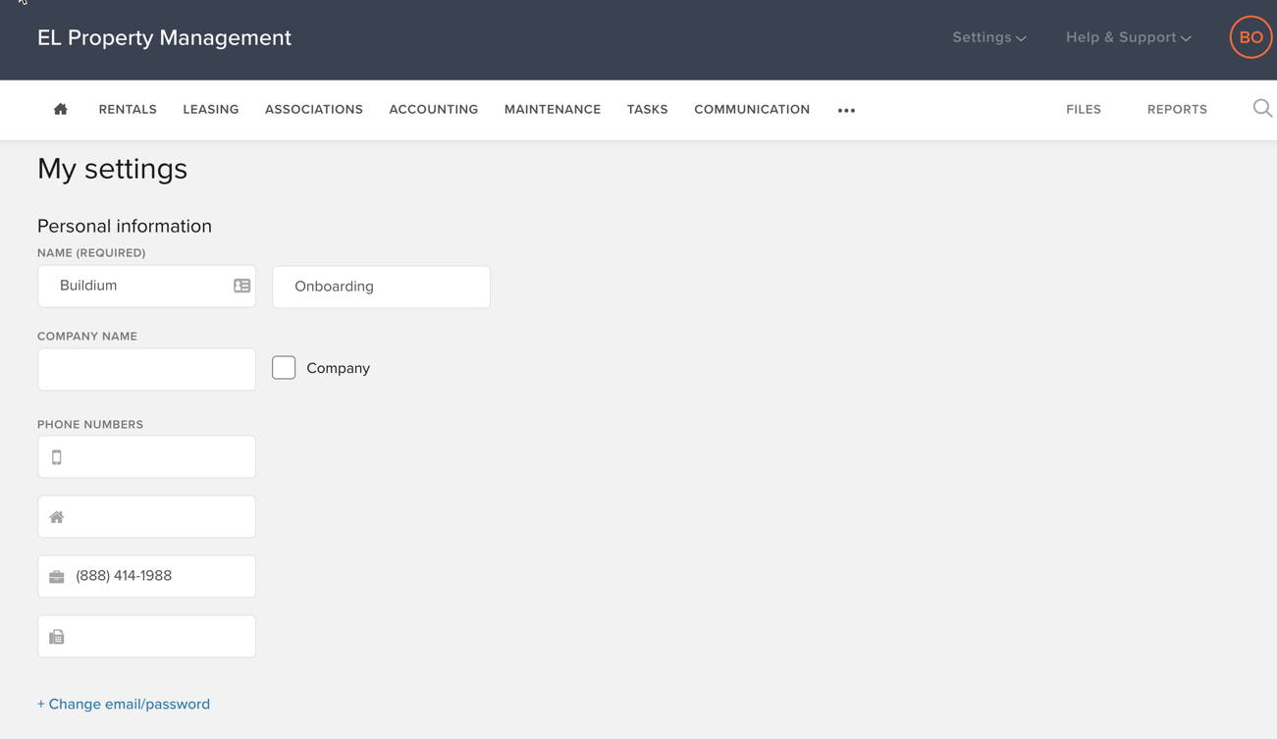Viewport: 1277px width, 739px height.
Task: Open the search magnifier icon
Action: pyautogui.click(x=1262, y=109)
